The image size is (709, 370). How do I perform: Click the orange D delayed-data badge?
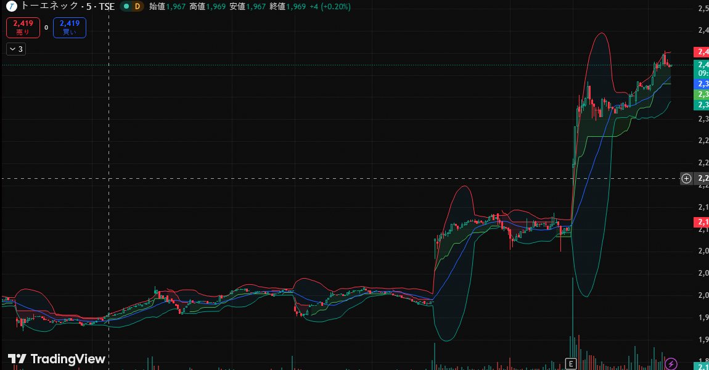pyautogui.click(x=137, y=6)
